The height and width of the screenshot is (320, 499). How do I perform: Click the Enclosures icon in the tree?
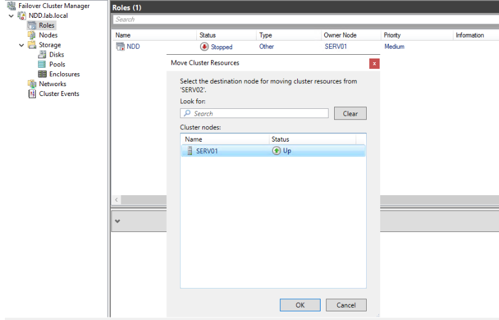tap(42, 74)
